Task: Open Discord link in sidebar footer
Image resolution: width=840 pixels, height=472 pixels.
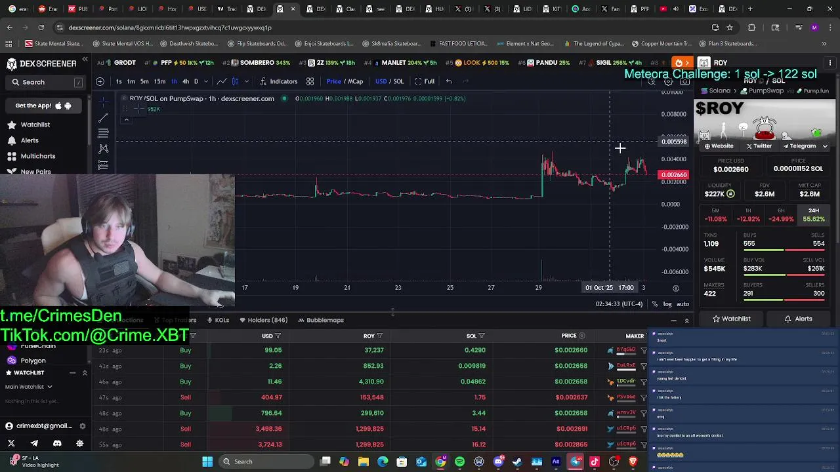Action: (57, 444)
